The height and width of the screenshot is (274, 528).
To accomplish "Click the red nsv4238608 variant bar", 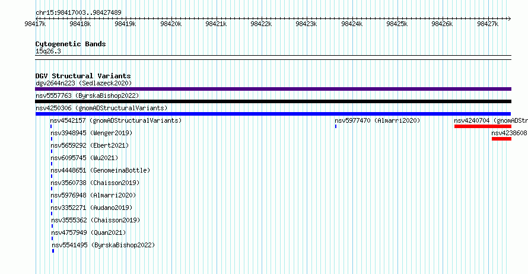I will 501,139.
